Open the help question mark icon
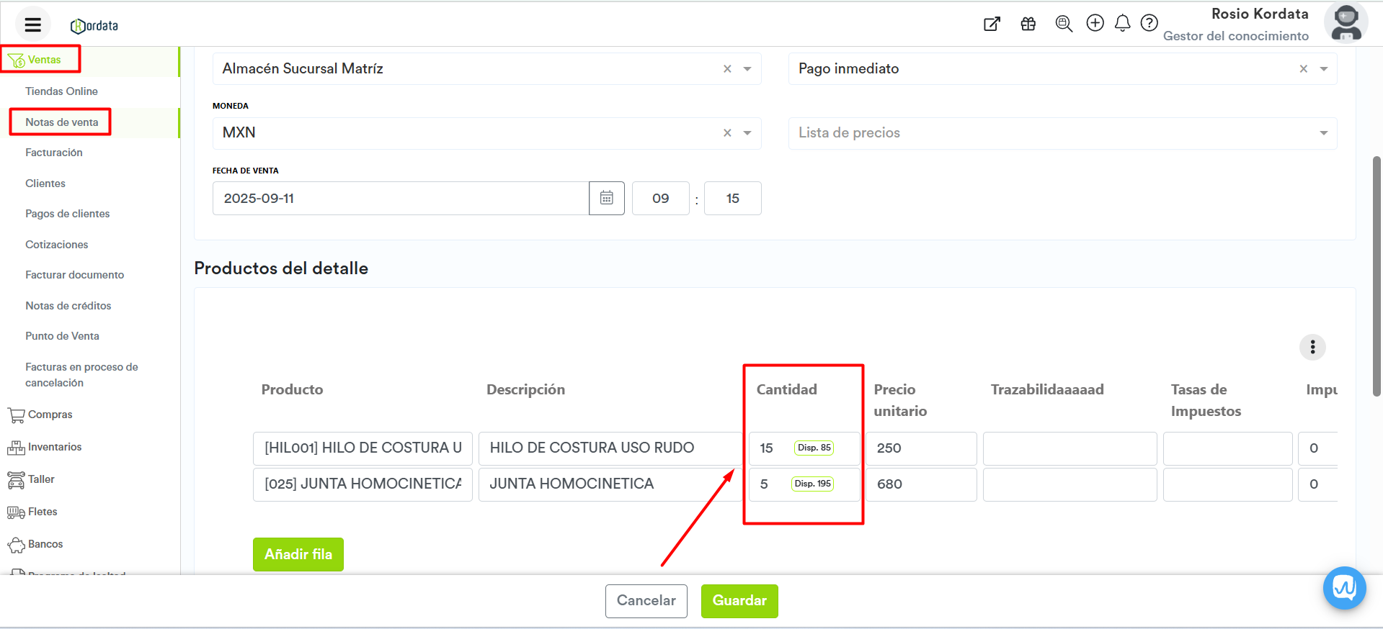This screenshot has width=1383, height=629. pyautogui.click(x=1149, y=24)
